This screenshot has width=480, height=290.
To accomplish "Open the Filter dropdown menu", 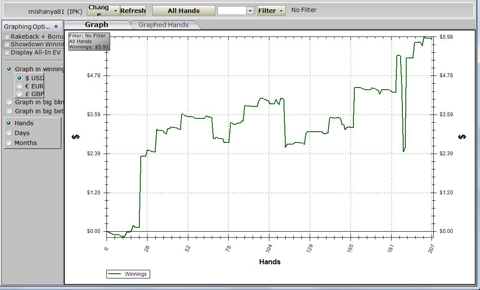I will click(271, 11).
